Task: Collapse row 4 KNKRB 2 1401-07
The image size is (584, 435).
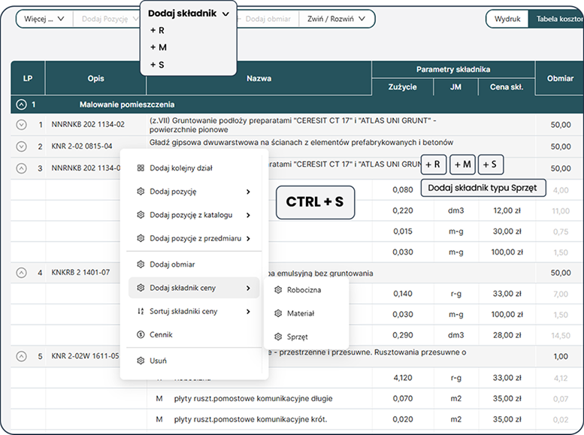Action: (x=21, y=272)
